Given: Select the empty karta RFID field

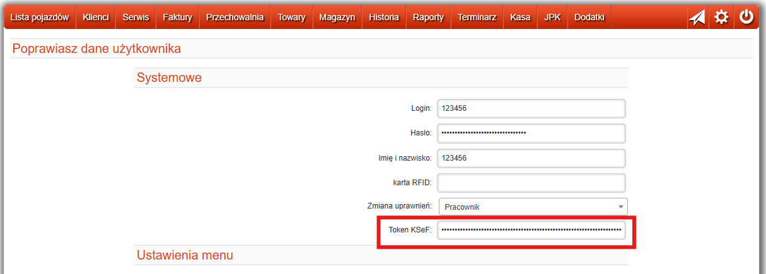Looking at the screenshot, I should 531,183.
